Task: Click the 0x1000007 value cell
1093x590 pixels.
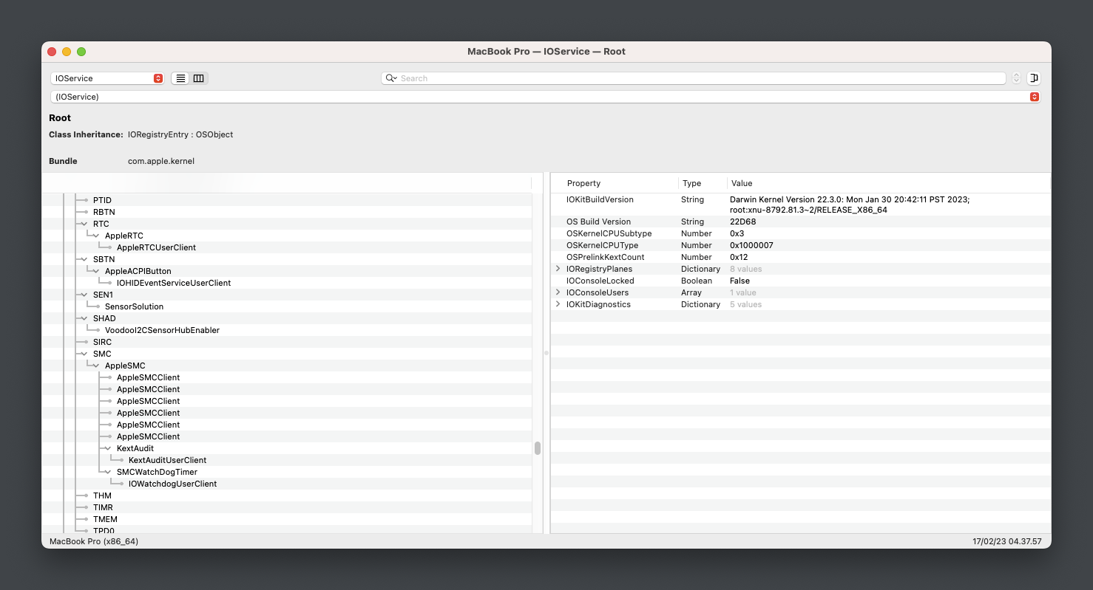Action: 751,245
